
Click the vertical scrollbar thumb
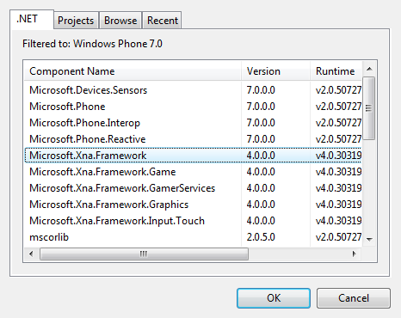tap(369, 108)
